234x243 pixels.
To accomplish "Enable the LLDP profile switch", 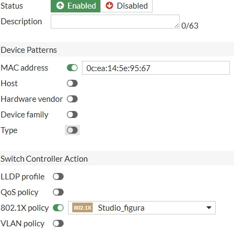I will tap(58, 177).
